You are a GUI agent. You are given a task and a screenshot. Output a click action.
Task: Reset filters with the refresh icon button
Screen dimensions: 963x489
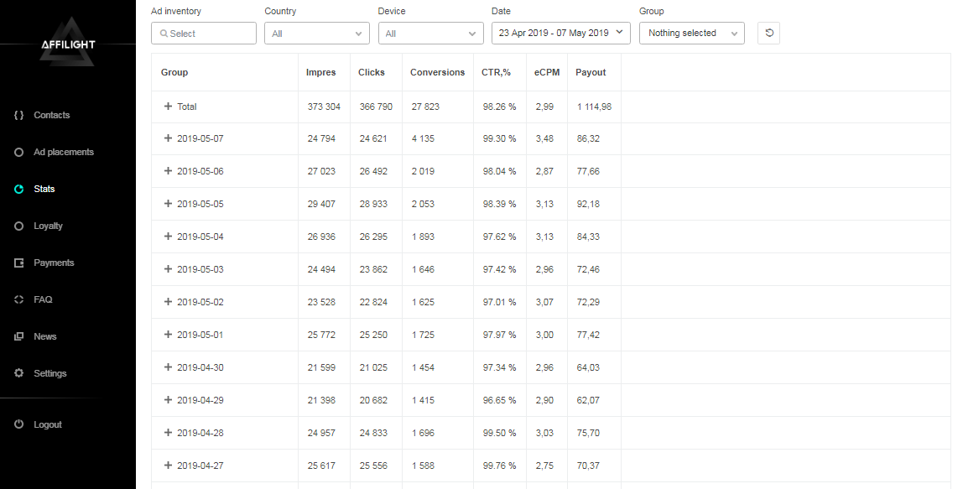(x=768, y=33)
